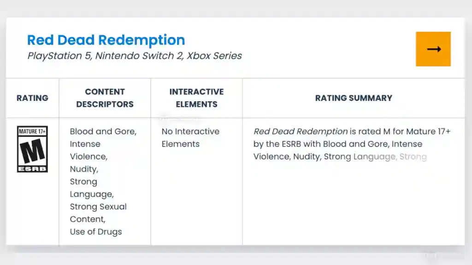Select the RATING column header

click(x=32, y=98)
